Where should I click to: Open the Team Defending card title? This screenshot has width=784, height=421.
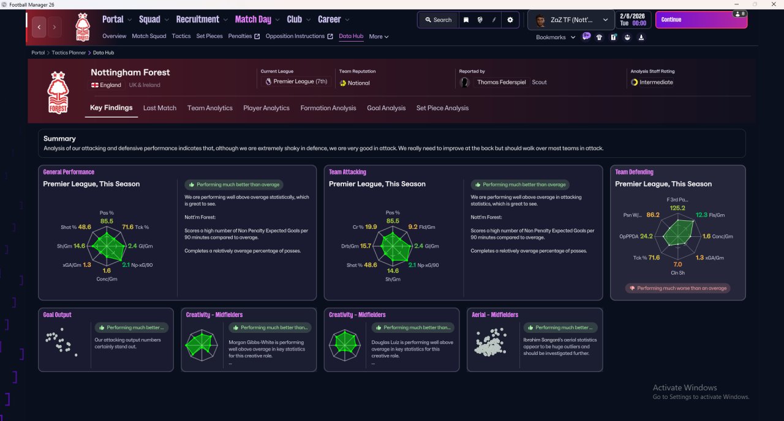[x=634, y=172]
